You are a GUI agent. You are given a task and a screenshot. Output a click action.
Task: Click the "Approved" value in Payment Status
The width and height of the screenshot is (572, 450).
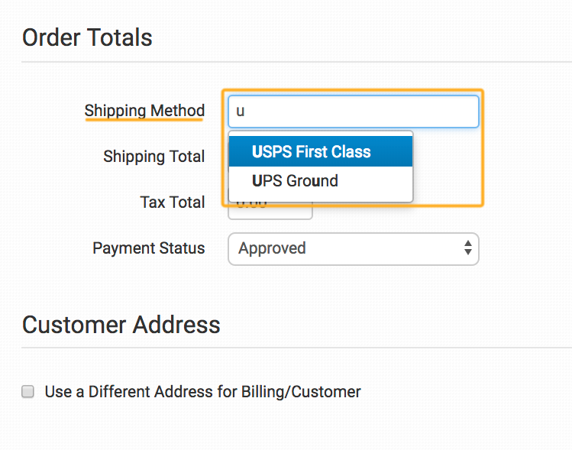(x=272, y=248)
